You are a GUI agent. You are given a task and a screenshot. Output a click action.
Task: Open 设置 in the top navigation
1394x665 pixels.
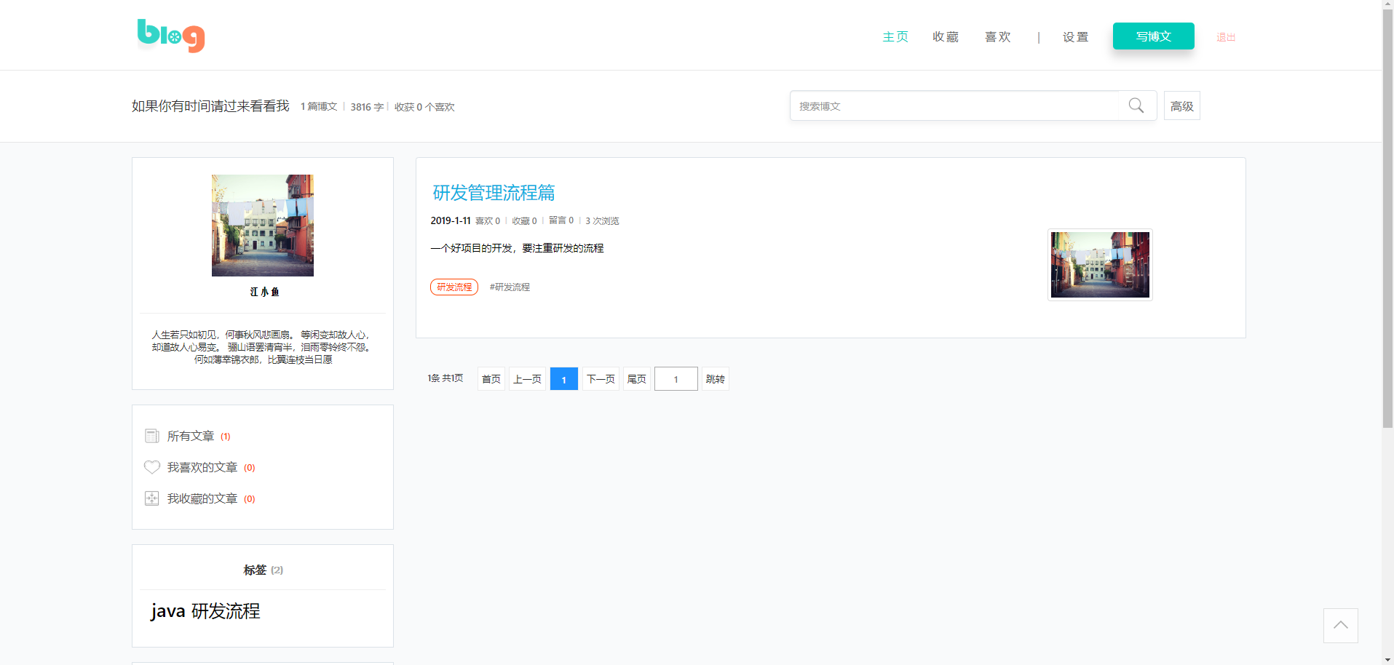click(x=1075, y=37)
